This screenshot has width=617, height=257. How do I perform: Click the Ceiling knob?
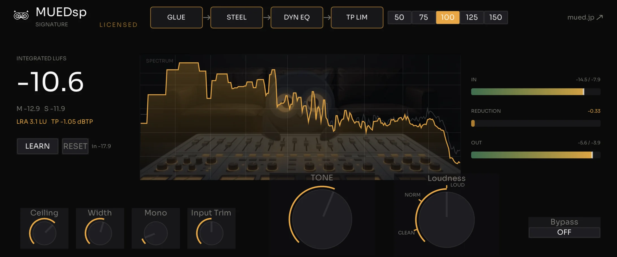[x=44, y=233]
